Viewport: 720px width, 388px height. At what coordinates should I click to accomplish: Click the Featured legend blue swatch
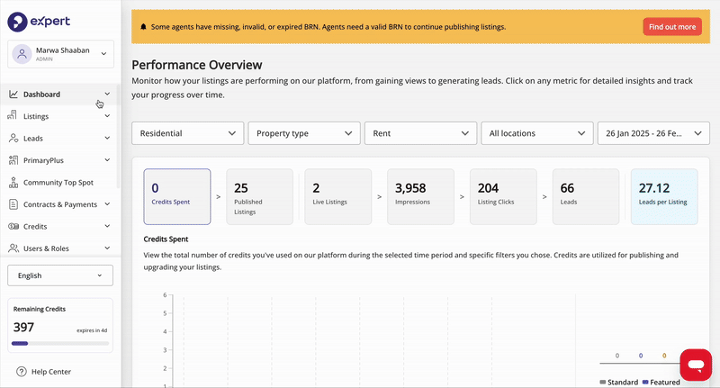click(x=645, y=382)
